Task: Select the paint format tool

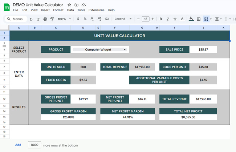Action: tap(52, 19)
